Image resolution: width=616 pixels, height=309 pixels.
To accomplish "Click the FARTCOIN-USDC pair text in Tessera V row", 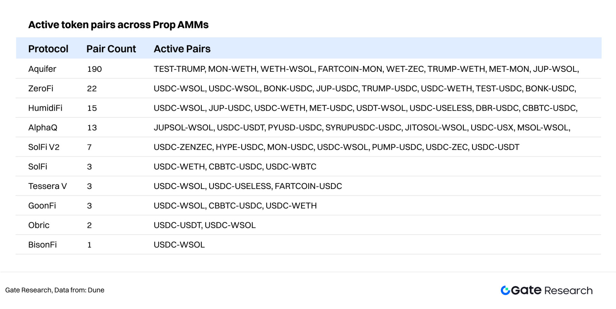I will point(308,186).
